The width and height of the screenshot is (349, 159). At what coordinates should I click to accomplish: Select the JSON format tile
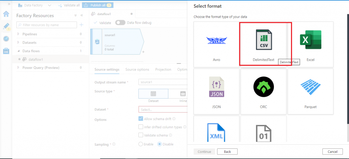tap(216, 91)
